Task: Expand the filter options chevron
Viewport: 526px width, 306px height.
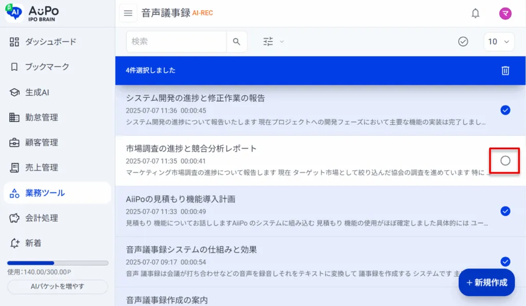Action: (282, 42)
